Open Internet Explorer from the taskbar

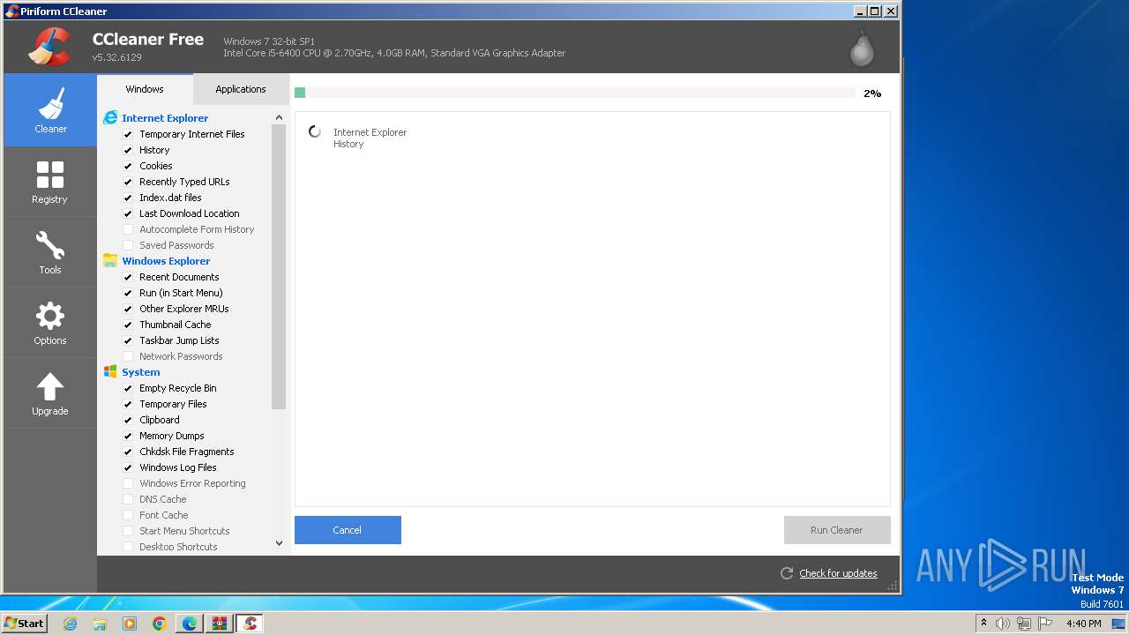(x=71, y=624)
